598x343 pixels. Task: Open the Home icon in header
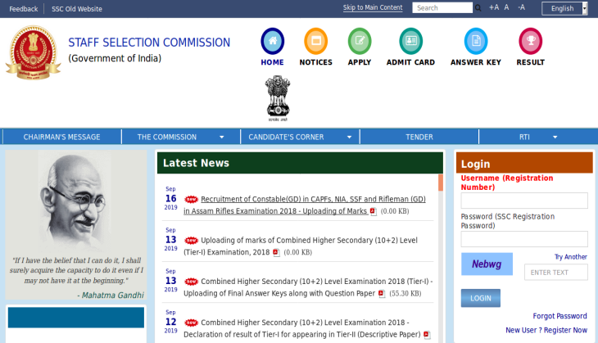pyautogui.click(x=272, y=41)
